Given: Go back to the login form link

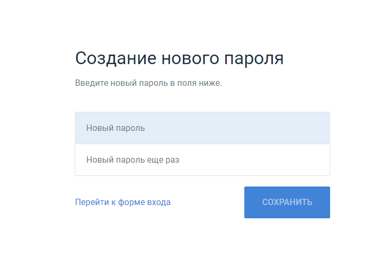Looking at the screenshot, I should point(123,202).
